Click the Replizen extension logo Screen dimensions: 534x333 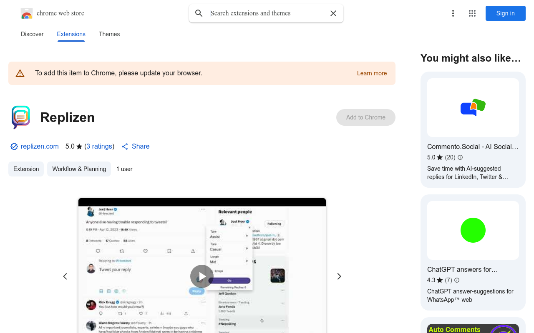tap(21, 117)
